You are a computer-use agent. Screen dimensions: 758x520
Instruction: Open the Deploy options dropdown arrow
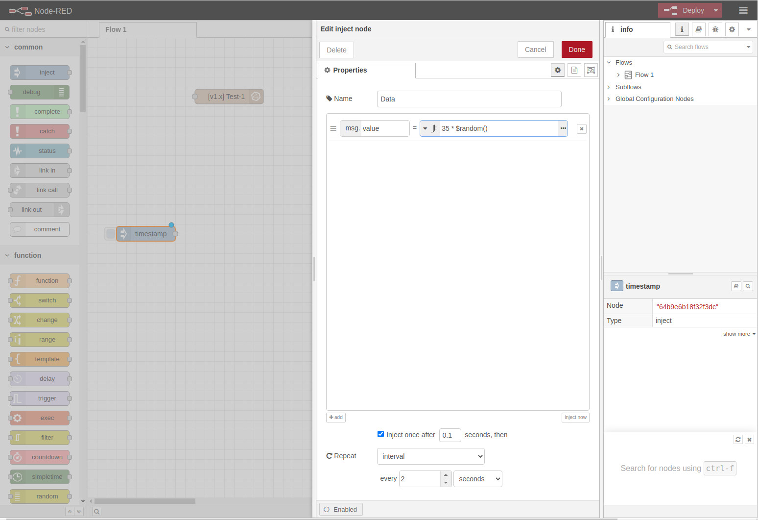pos(715,10)
